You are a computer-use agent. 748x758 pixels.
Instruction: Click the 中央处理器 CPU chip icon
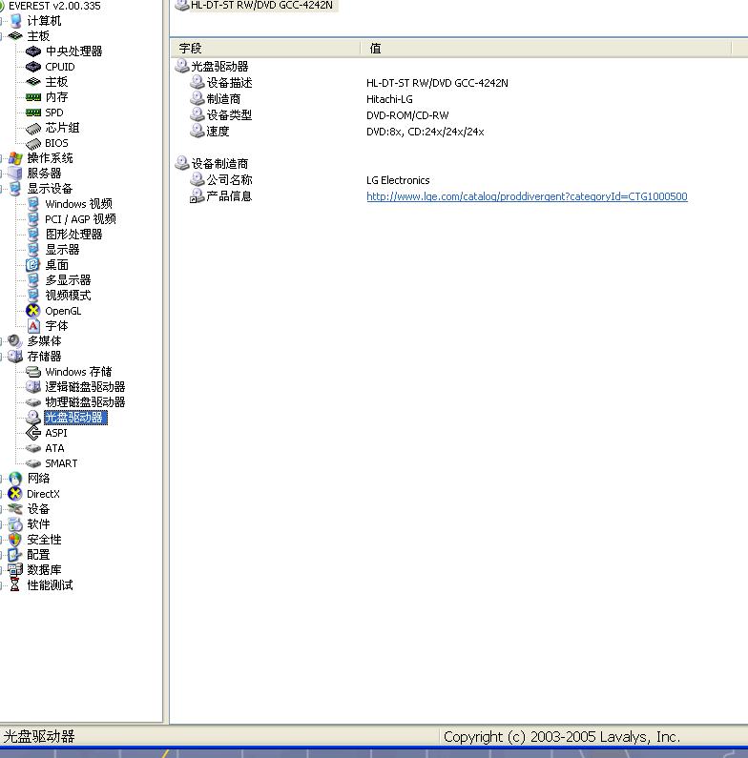(32, 51)
